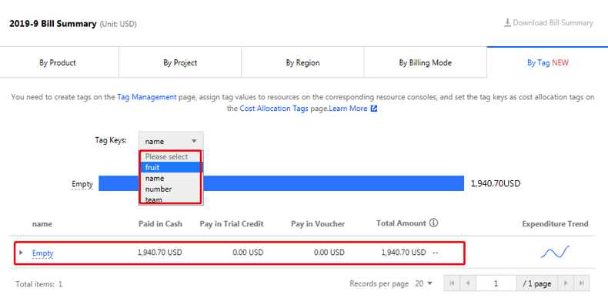Click the page number input field
This screenshot has width=608, height=298.
click(x=496, y=283)
